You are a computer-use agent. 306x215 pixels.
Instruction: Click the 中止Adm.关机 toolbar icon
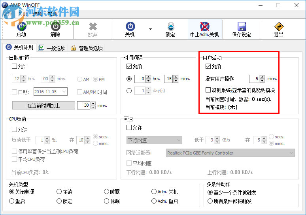coord(204,26)
